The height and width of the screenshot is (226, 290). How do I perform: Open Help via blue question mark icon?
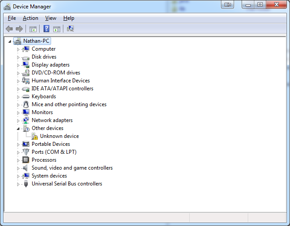(46, 29)
